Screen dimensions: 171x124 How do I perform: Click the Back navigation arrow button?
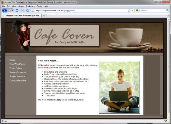(5, 10)
